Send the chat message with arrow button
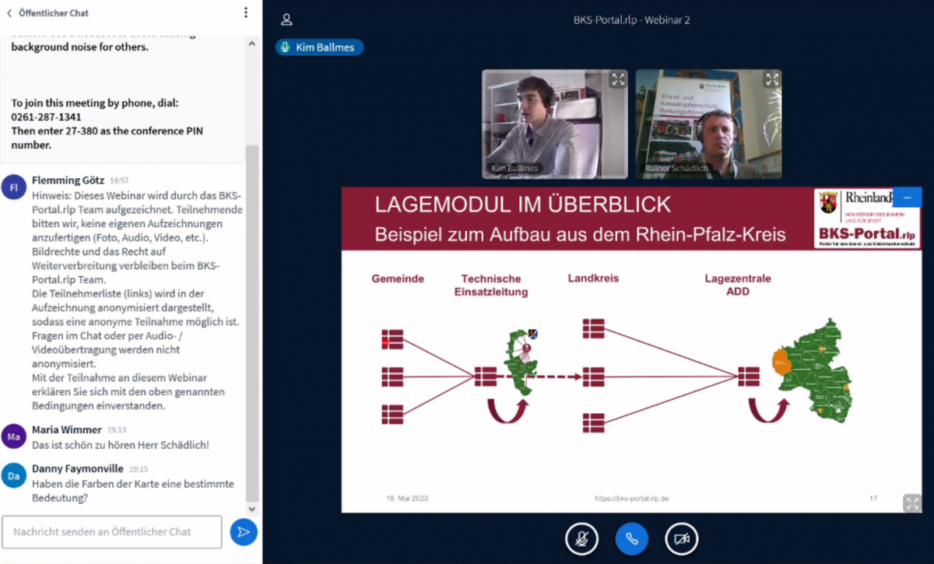This screenshot has height=564, width=934. pos(244,532)
